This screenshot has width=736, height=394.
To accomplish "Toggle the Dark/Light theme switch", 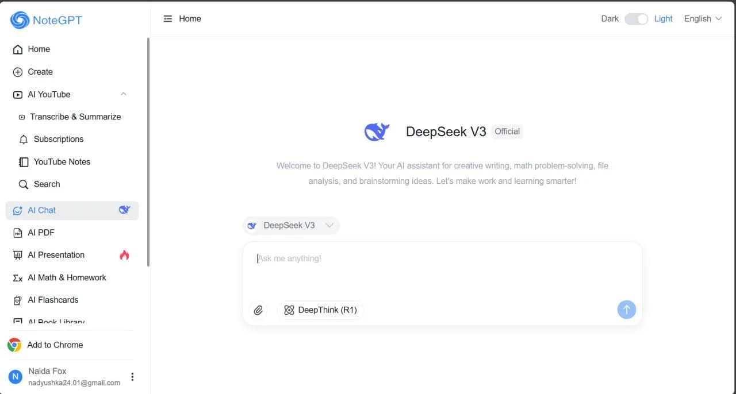I will [x=637, y=19].
